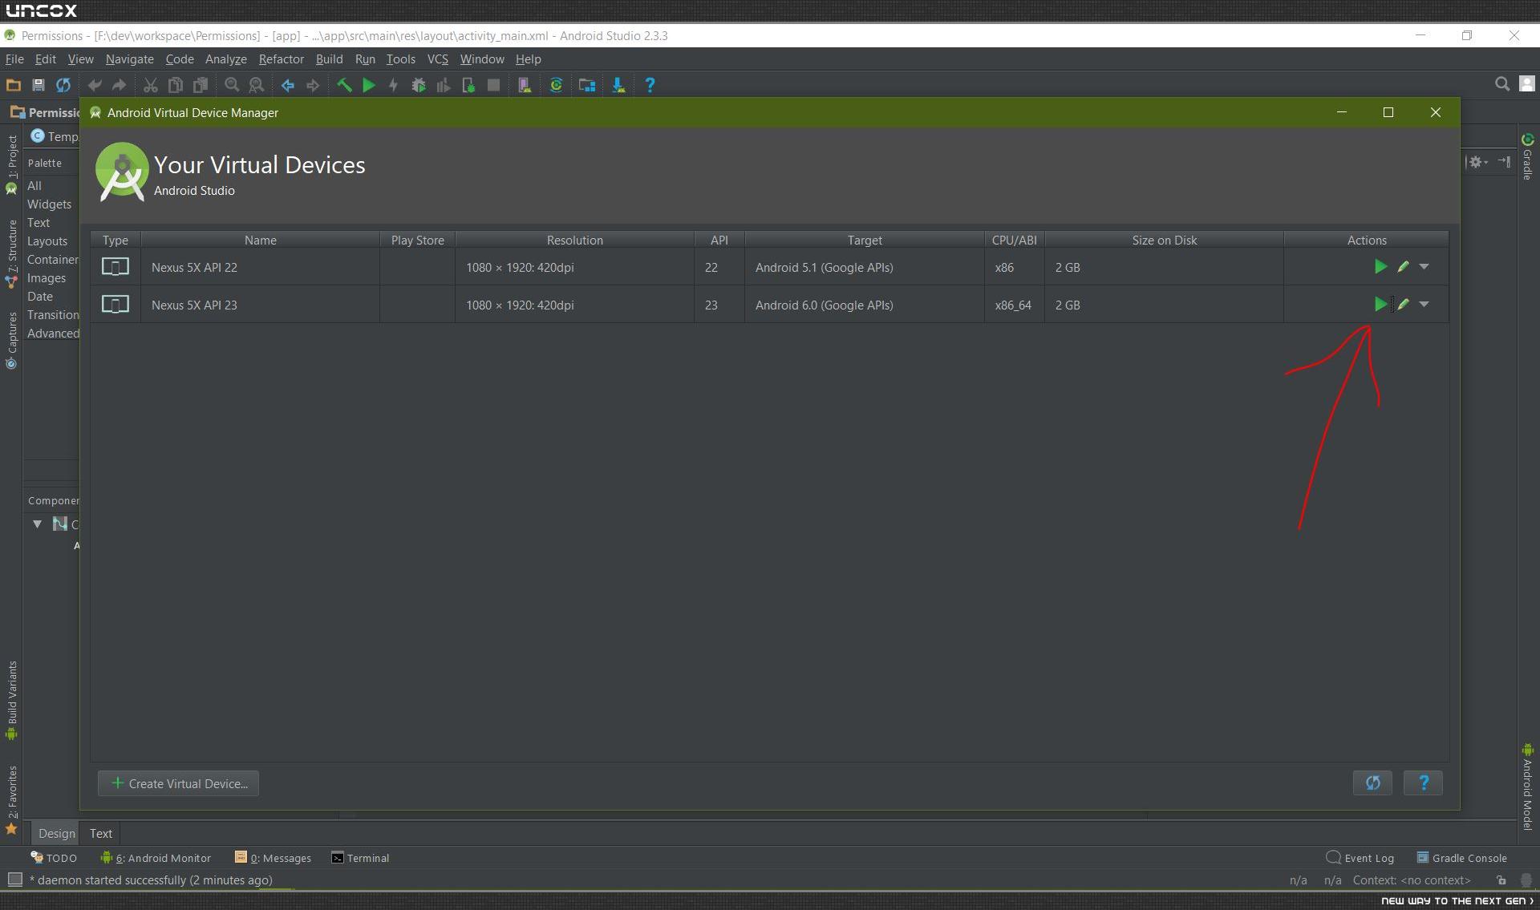Select Layouts in the Palette
Viewport: 1540px width, 910px height.
pyautogui.click(x=47, y=241)
